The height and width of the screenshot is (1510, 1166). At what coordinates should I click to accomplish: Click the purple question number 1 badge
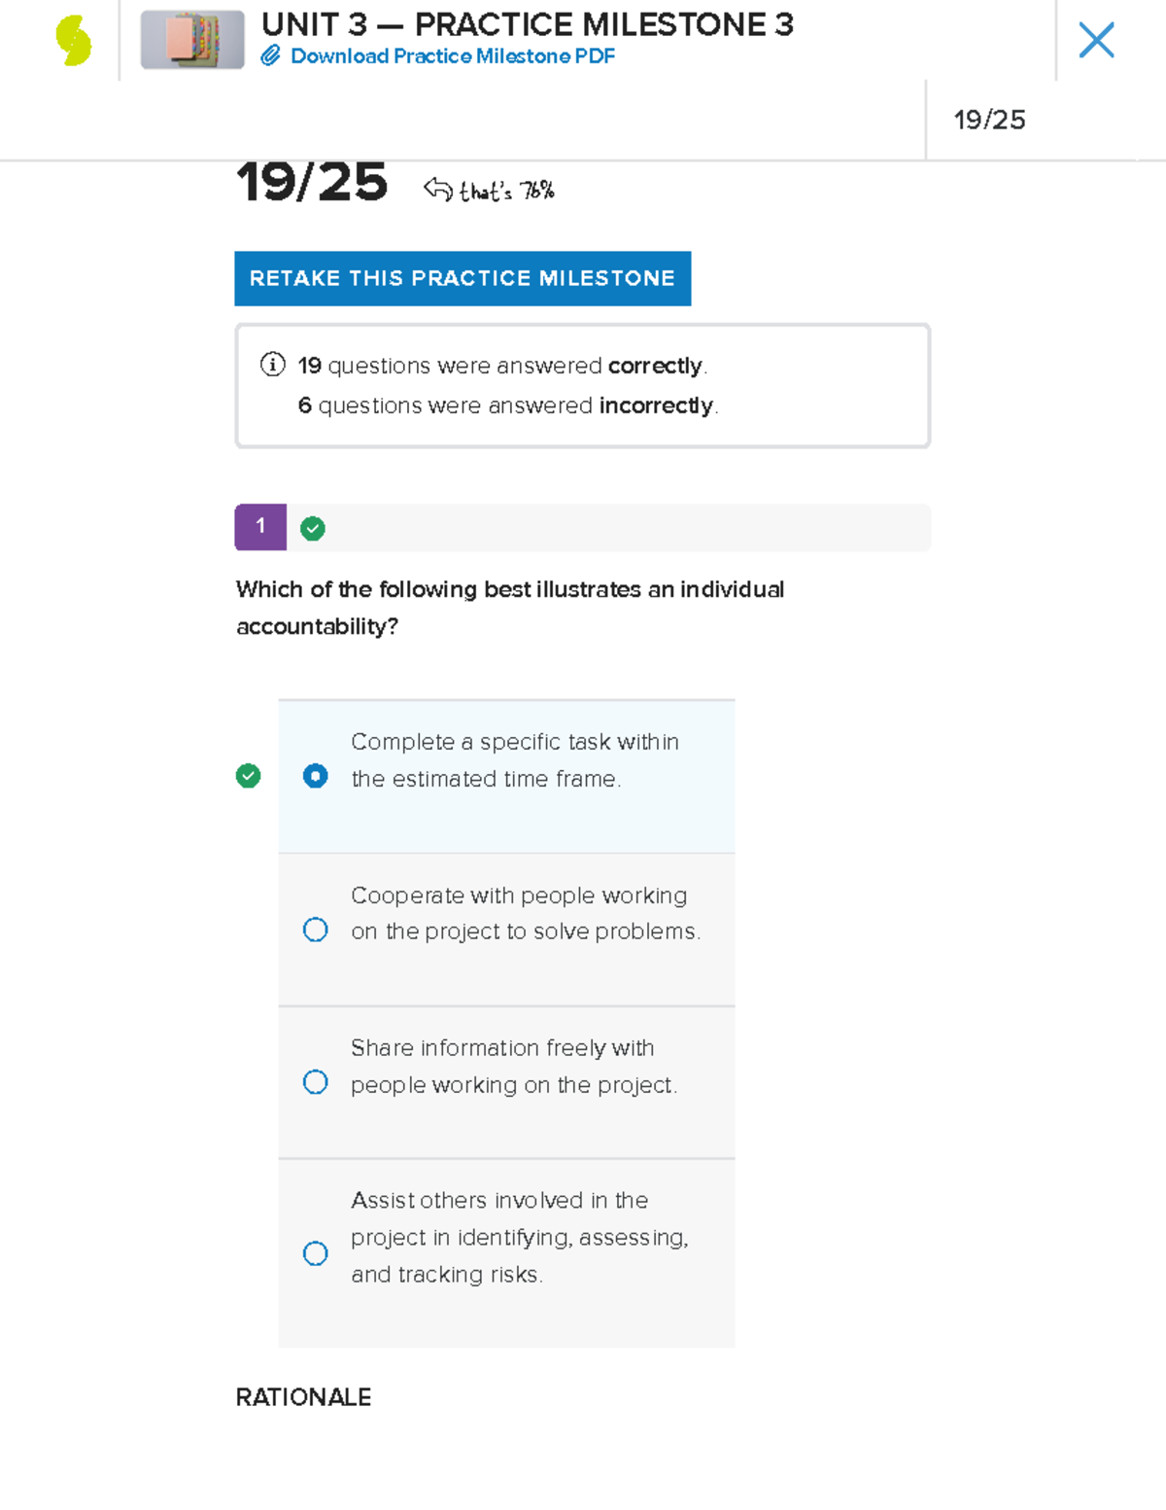pos(260,527)
